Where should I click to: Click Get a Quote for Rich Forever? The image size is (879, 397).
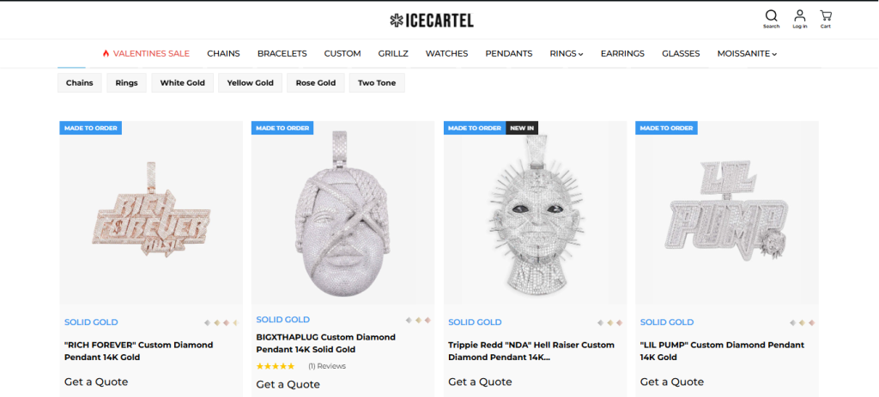pos(96,382)
